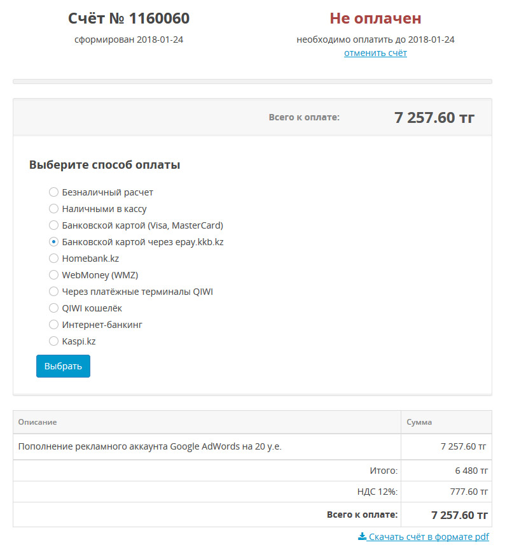This screenshot has width=505, height=554.
Task: Choose Наличными в кассу radio button
Action: click(x=53, y=209)
